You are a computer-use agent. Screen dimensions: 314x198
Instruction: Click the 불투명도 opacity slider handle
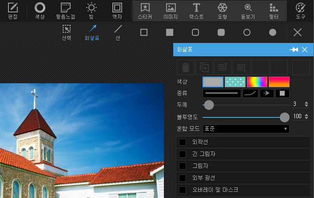pos(285,117)
